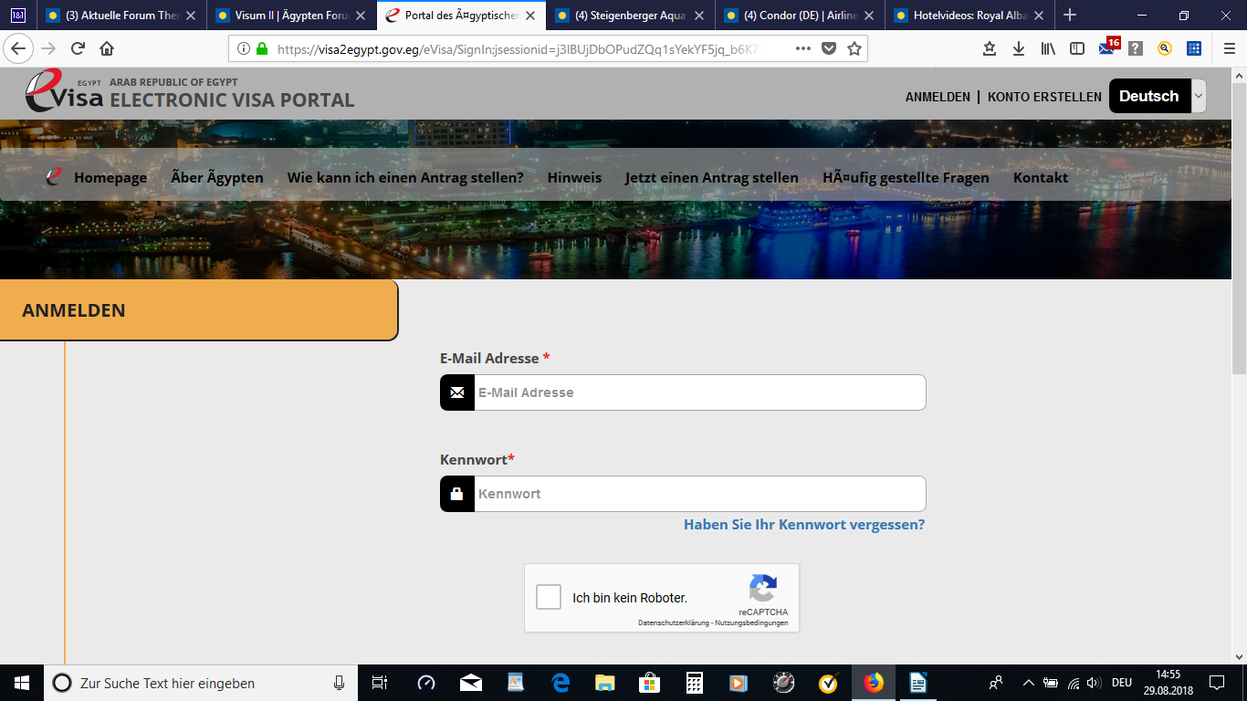Click the home button in browser toolbar

[x=107, y=49]
